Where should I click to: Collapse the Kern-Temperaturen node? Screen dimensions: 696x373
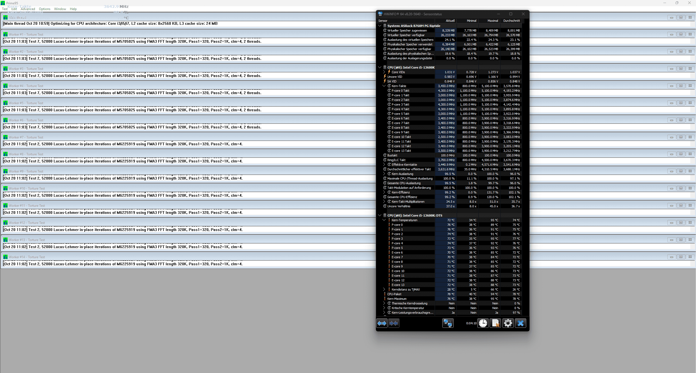[x=384, y=220]
